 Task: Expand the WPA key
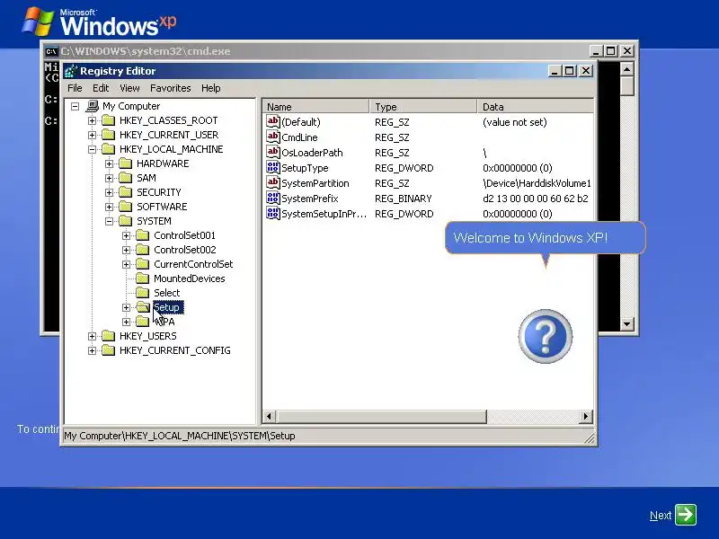[127, 322]
